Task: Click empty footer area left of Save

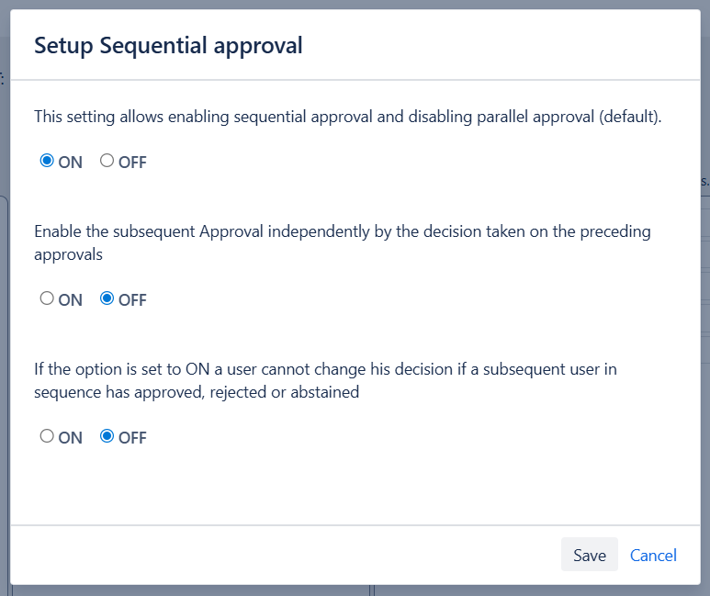Action: [x=276, y=555]
